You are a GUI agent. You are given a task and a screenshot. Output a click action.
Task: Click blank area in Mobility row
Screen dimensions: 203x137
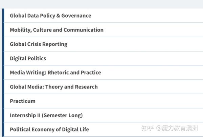point(153,30)
